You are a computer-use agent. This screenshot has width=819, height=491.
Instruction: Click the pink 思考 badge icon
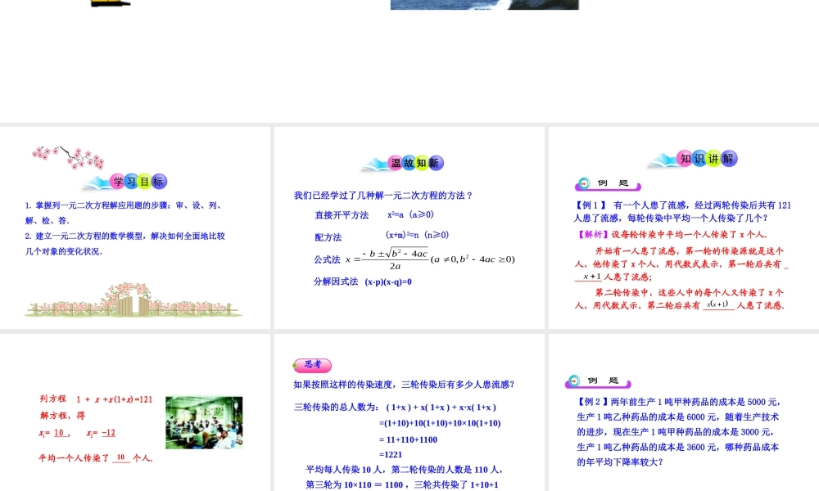[310, 365]
